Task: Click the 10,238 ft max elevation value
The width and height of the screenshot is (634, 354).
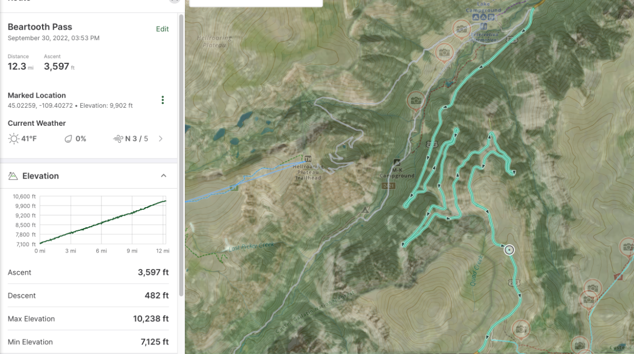Action: [x=151, y=319]
